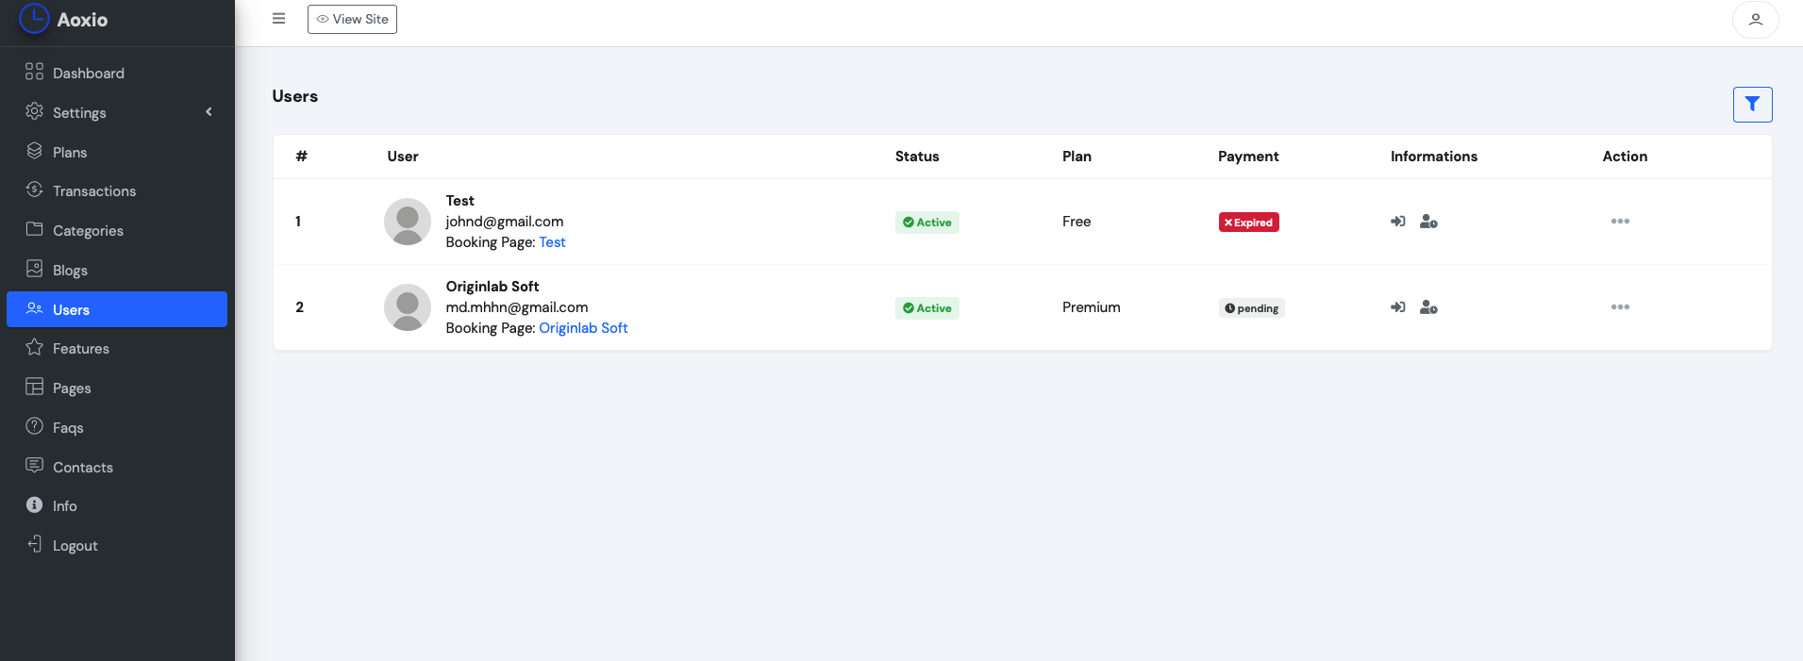The height and width of the screenshot is (661, 1803).
Task: Expand the Settings submenu chevron
Action: 209,112
